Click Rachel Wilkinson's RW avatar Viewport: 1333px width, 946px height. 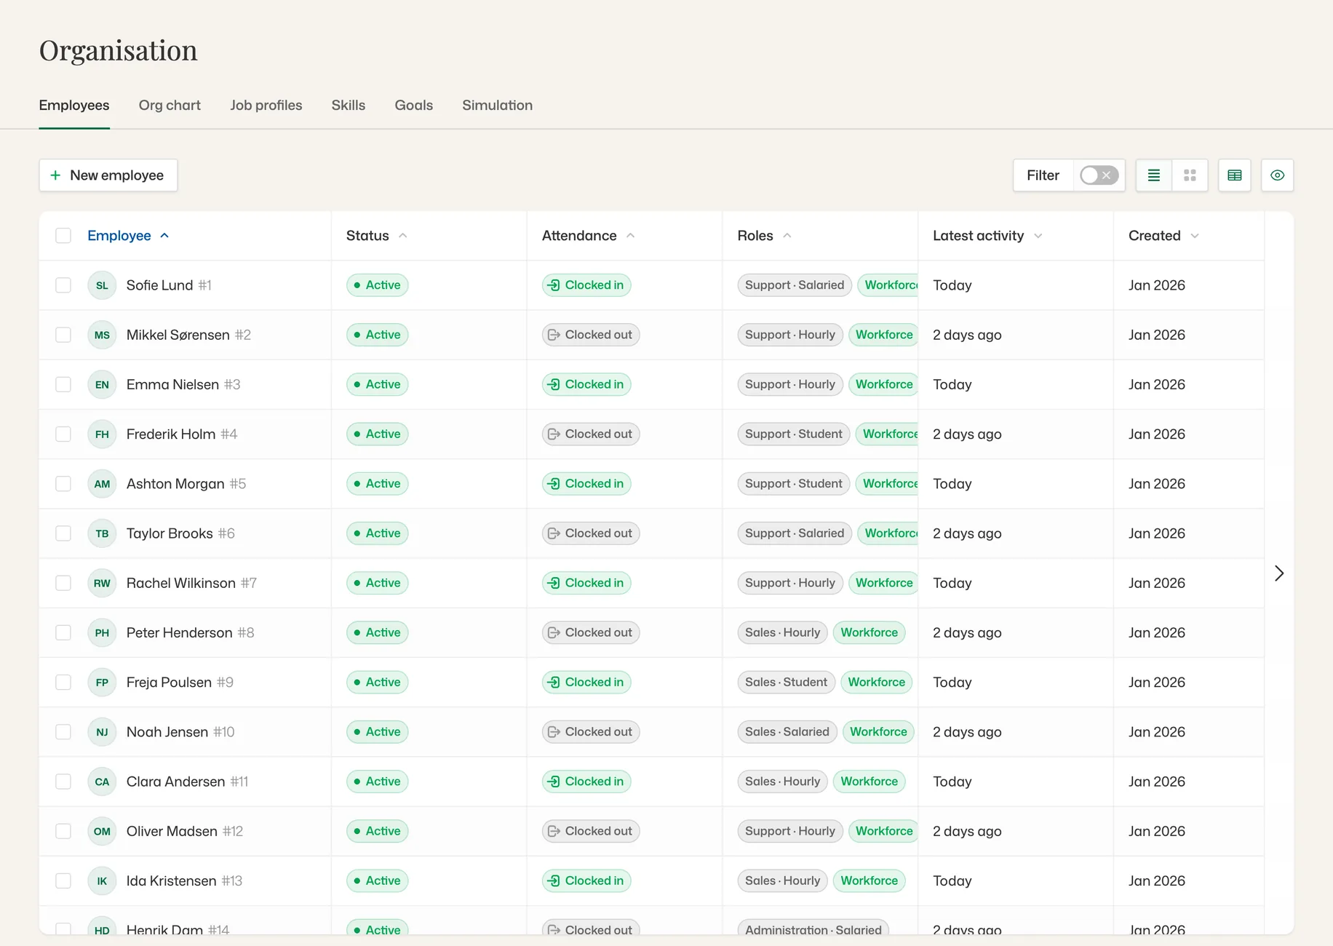click(x=102, y=583)
